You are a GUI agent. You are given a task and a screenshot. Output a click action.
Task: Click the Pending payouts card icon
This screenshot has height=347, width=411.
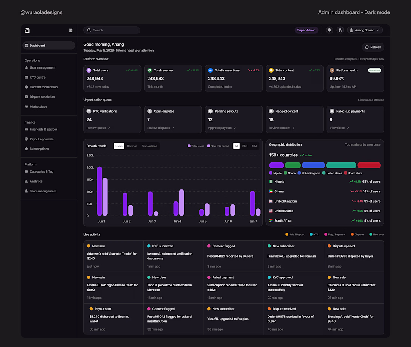point(210,112)
